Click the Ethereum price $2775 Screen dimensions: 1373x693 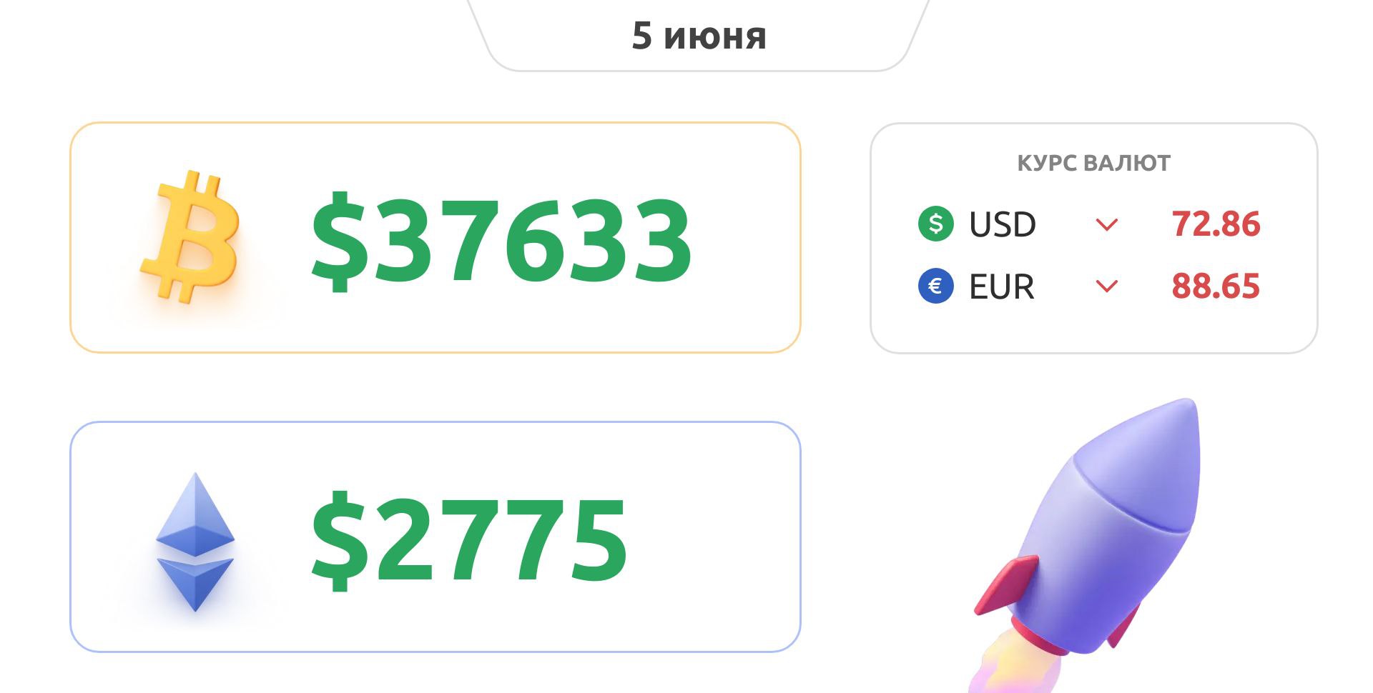pyautogui.click(x=469, y=540)
